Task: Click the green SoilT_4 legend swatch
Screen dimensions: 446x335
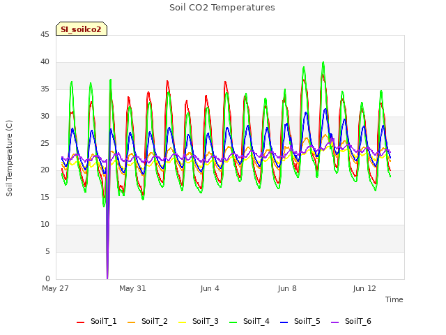Action: pos(233,322)
